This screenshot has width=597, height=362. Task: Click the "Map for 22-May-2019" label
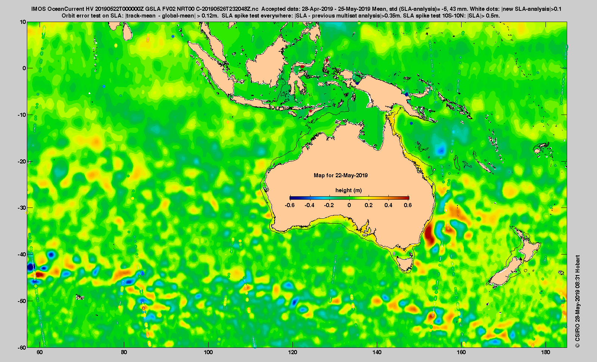(x=341, y=175)
